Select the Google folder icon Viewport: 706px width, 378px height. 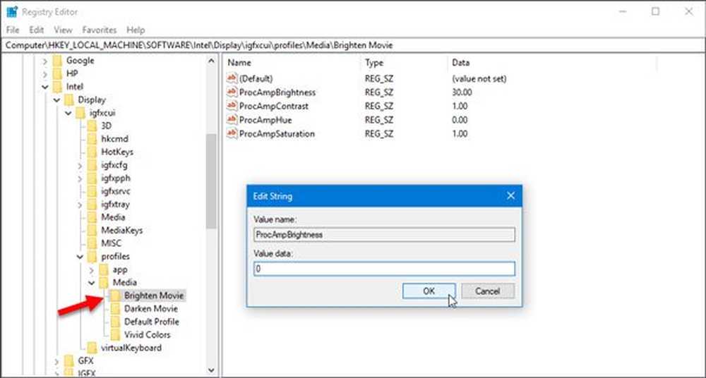[57, 61]
